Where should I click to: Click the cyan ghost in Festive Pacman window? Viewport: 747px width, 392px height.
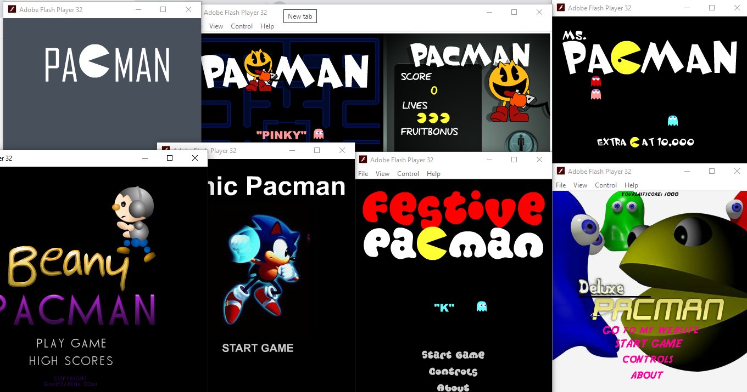point(482,306)
